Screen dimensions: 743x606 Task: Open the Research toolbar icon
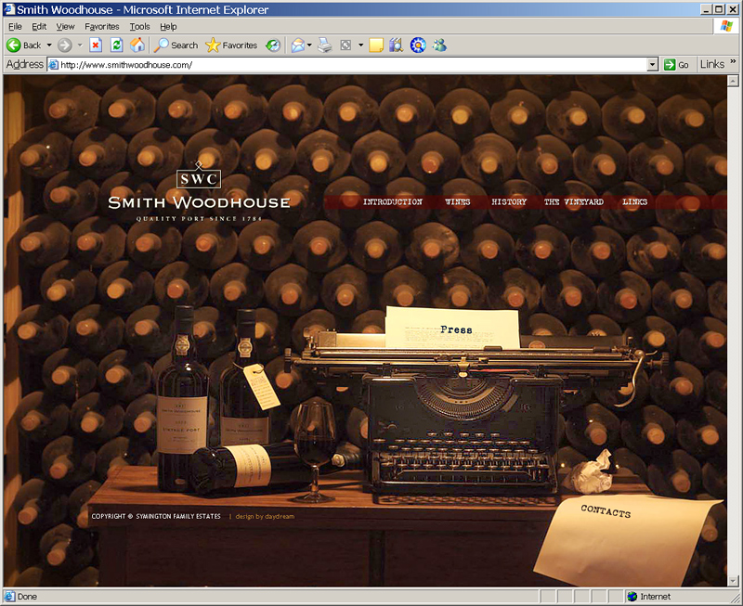(x=397, y=45)
